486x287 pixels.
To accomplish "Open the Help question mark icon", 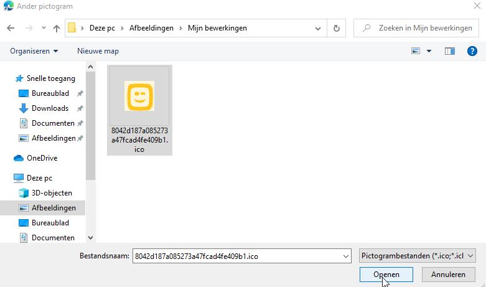I will click(472, 51).
